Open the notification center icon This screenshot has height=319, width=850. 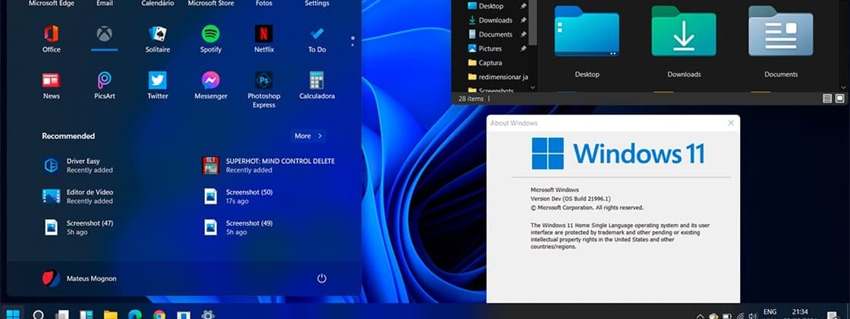(832, 315)
